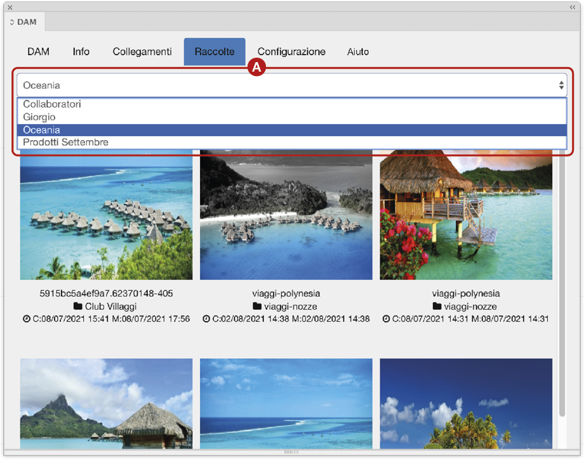Open the Aiuto help tab
The width and height of the screenshot is (584, 460).
tap(358, 52)
